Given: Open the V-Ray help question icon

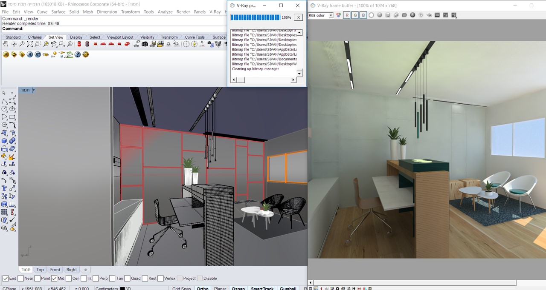Looking at the screenshot, I should tap(77, 54).
